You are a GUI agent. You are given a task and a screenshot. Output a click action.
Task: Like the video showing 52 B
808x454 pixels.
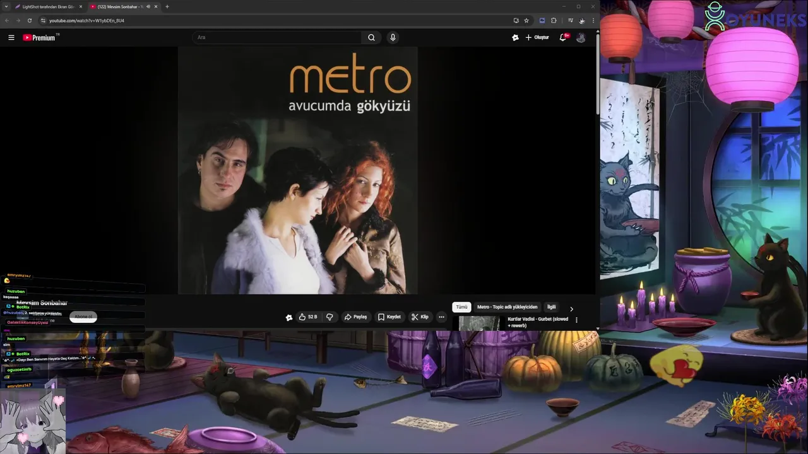click(x=308, y=317)
